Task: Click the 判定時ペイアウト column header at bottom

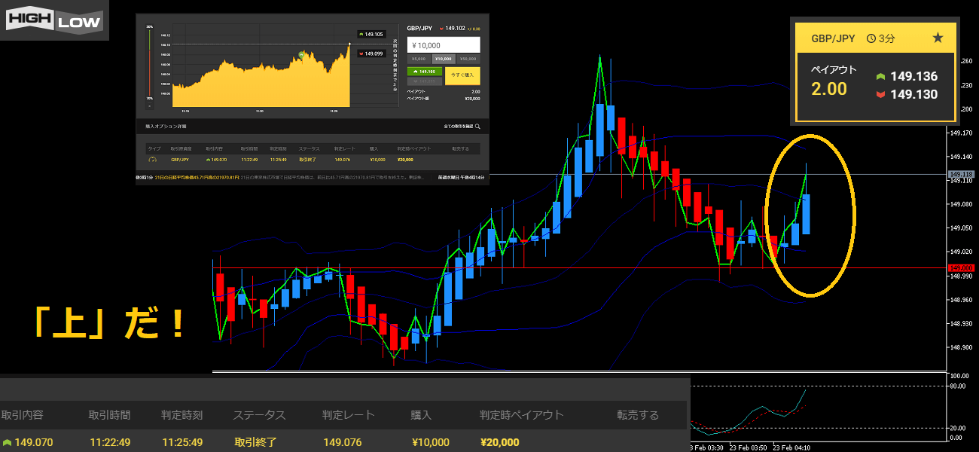Action: (x=521, y=415)
